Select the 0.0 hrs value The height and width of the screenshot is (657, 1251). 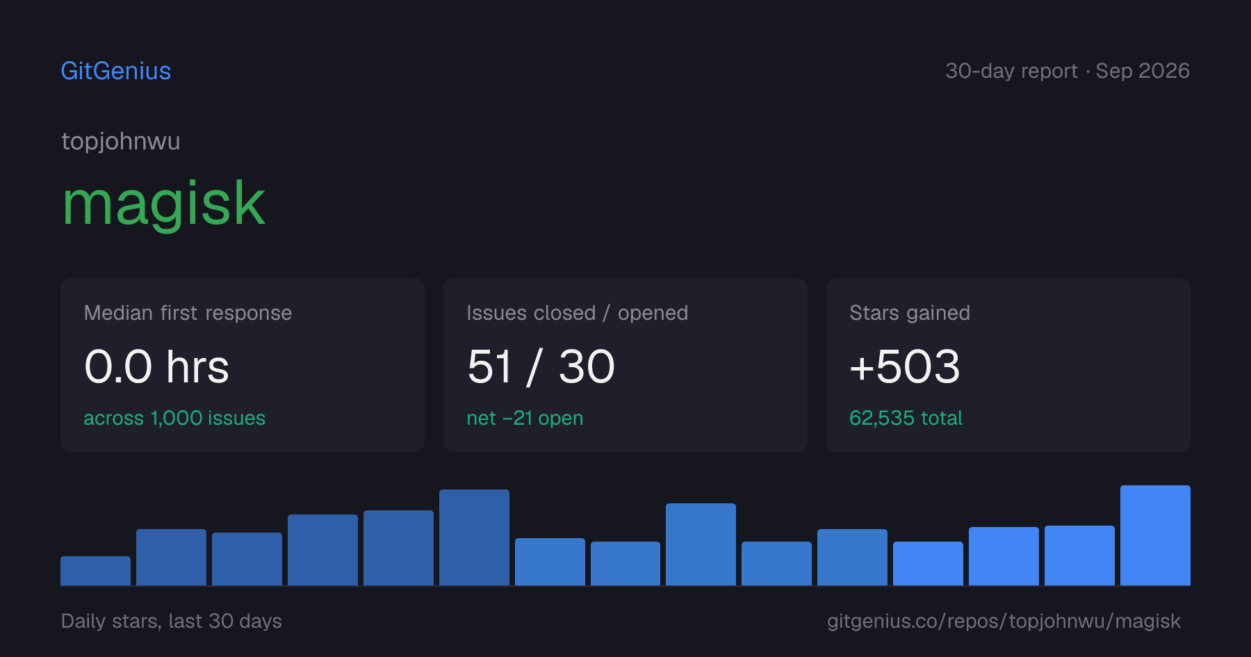point(156,366)
